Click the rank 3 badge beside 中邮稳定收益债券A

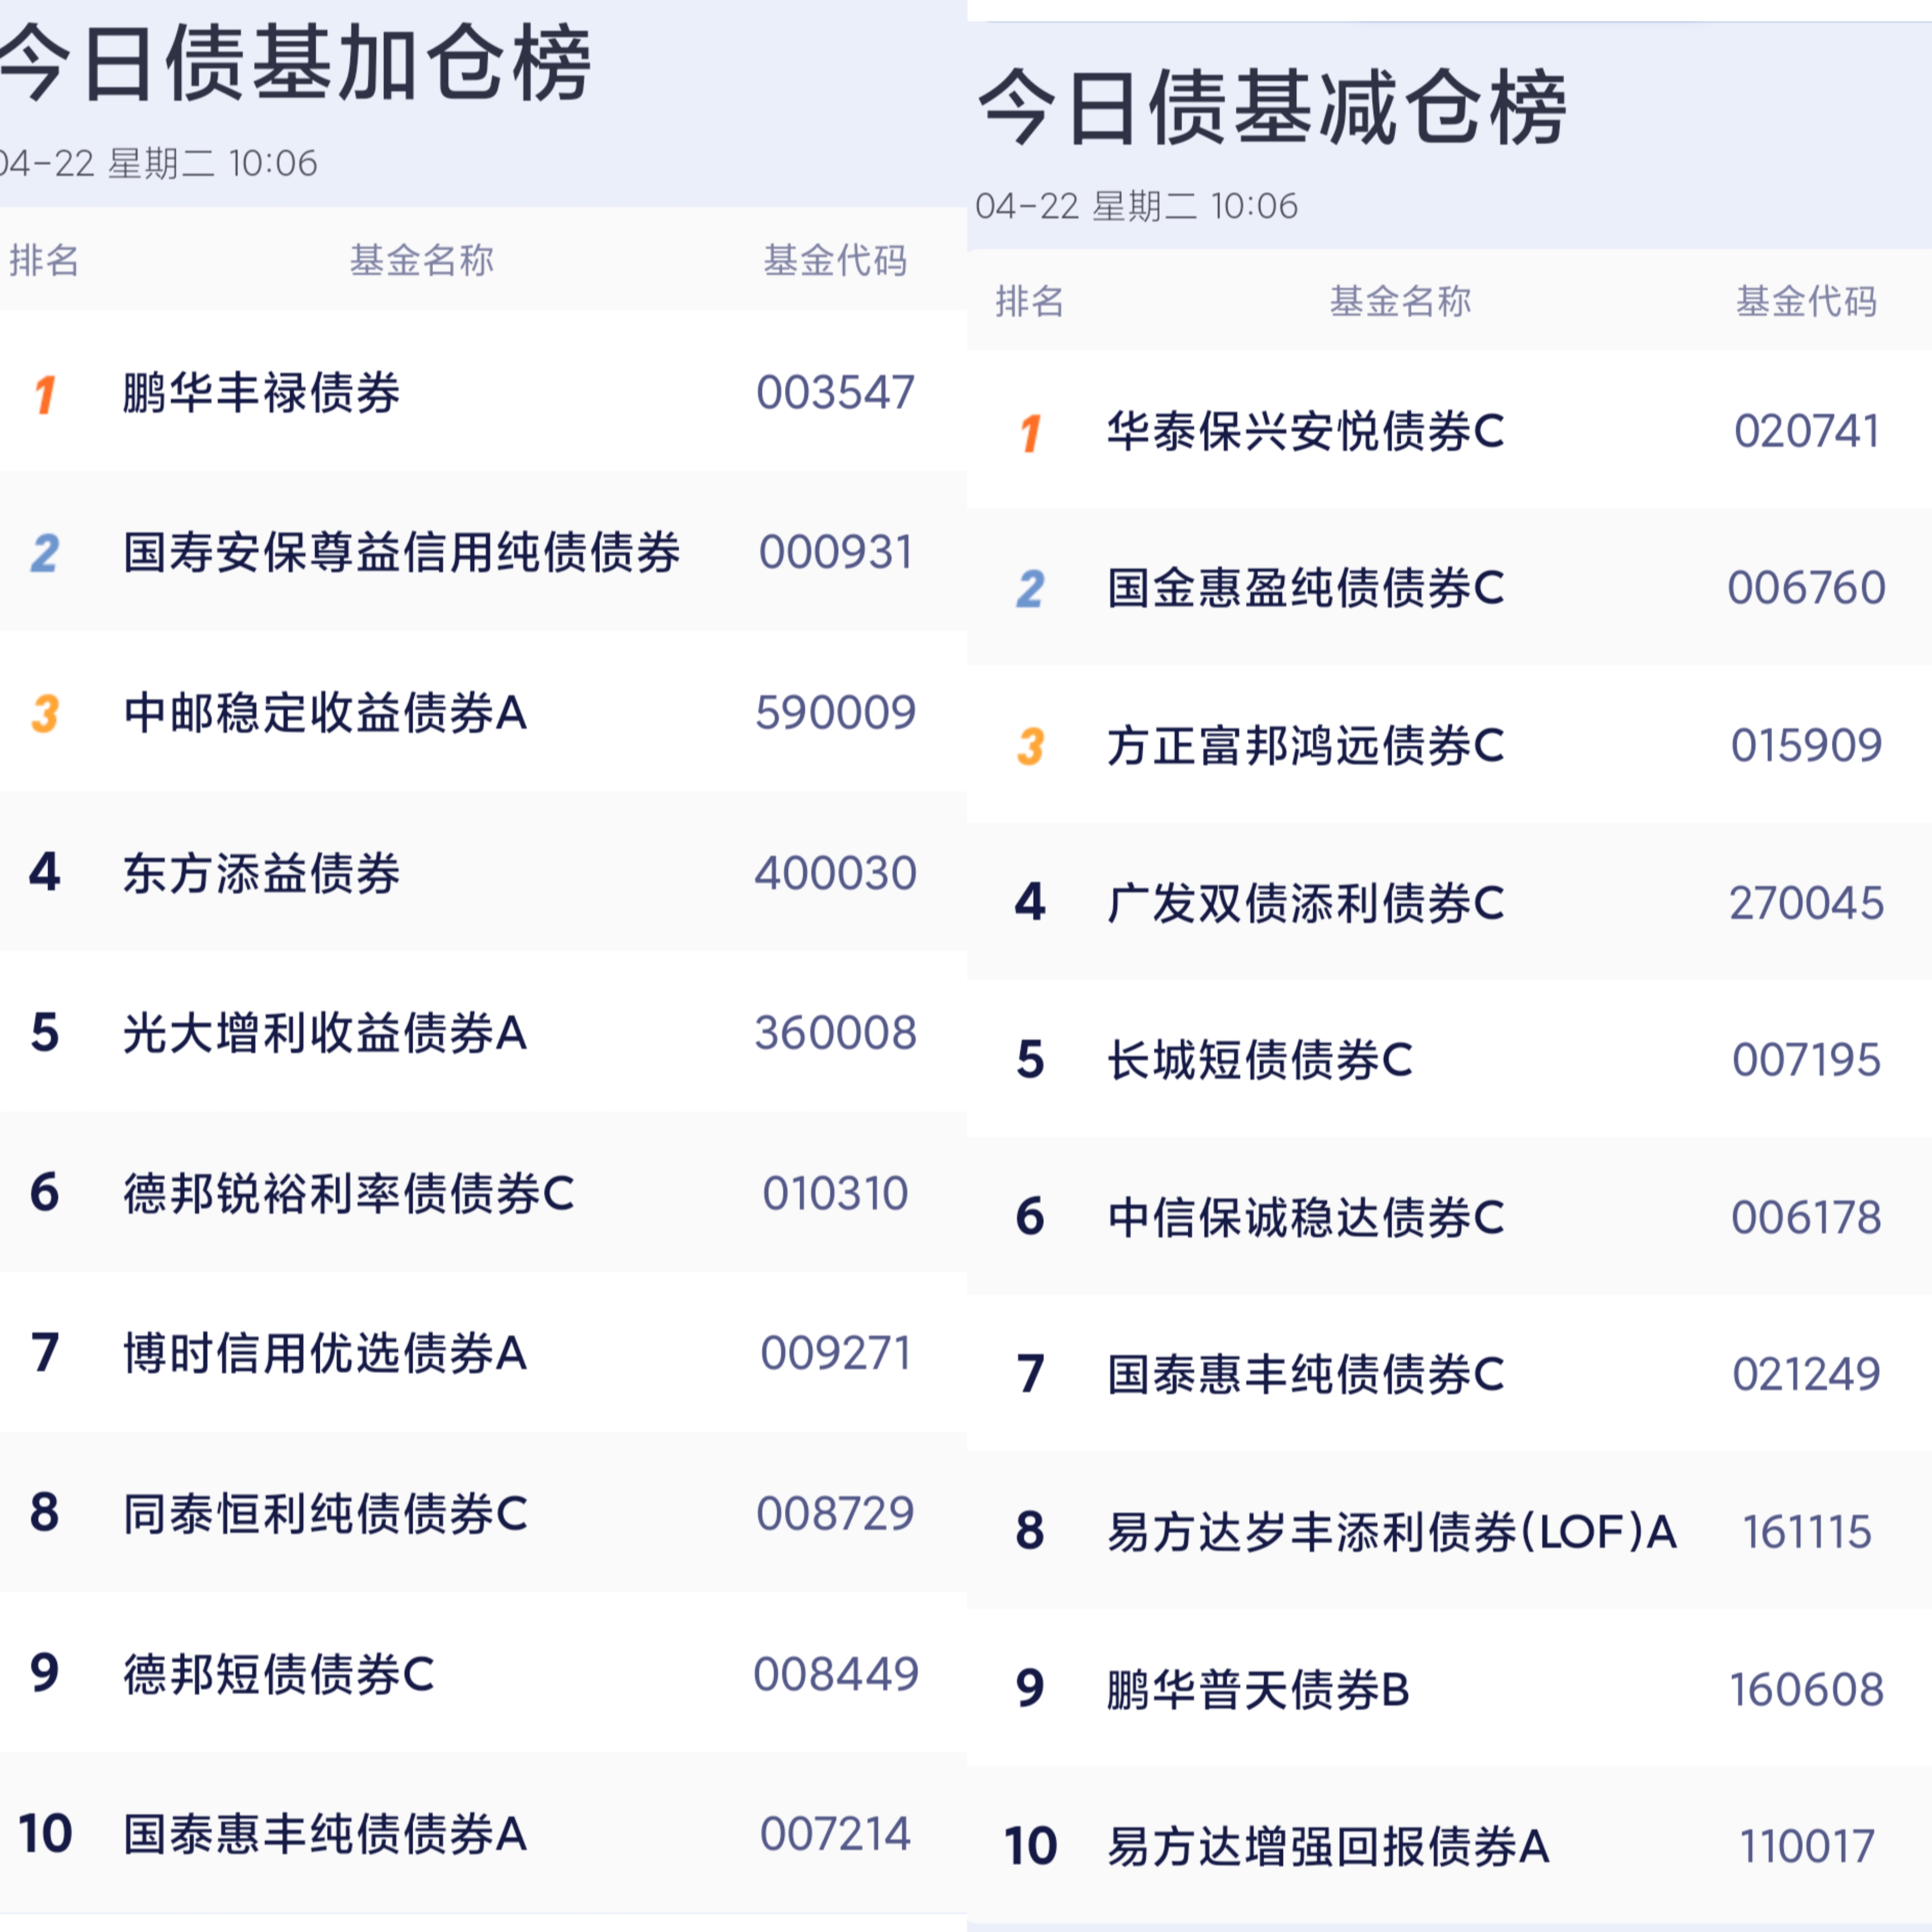tap(44, 714)
